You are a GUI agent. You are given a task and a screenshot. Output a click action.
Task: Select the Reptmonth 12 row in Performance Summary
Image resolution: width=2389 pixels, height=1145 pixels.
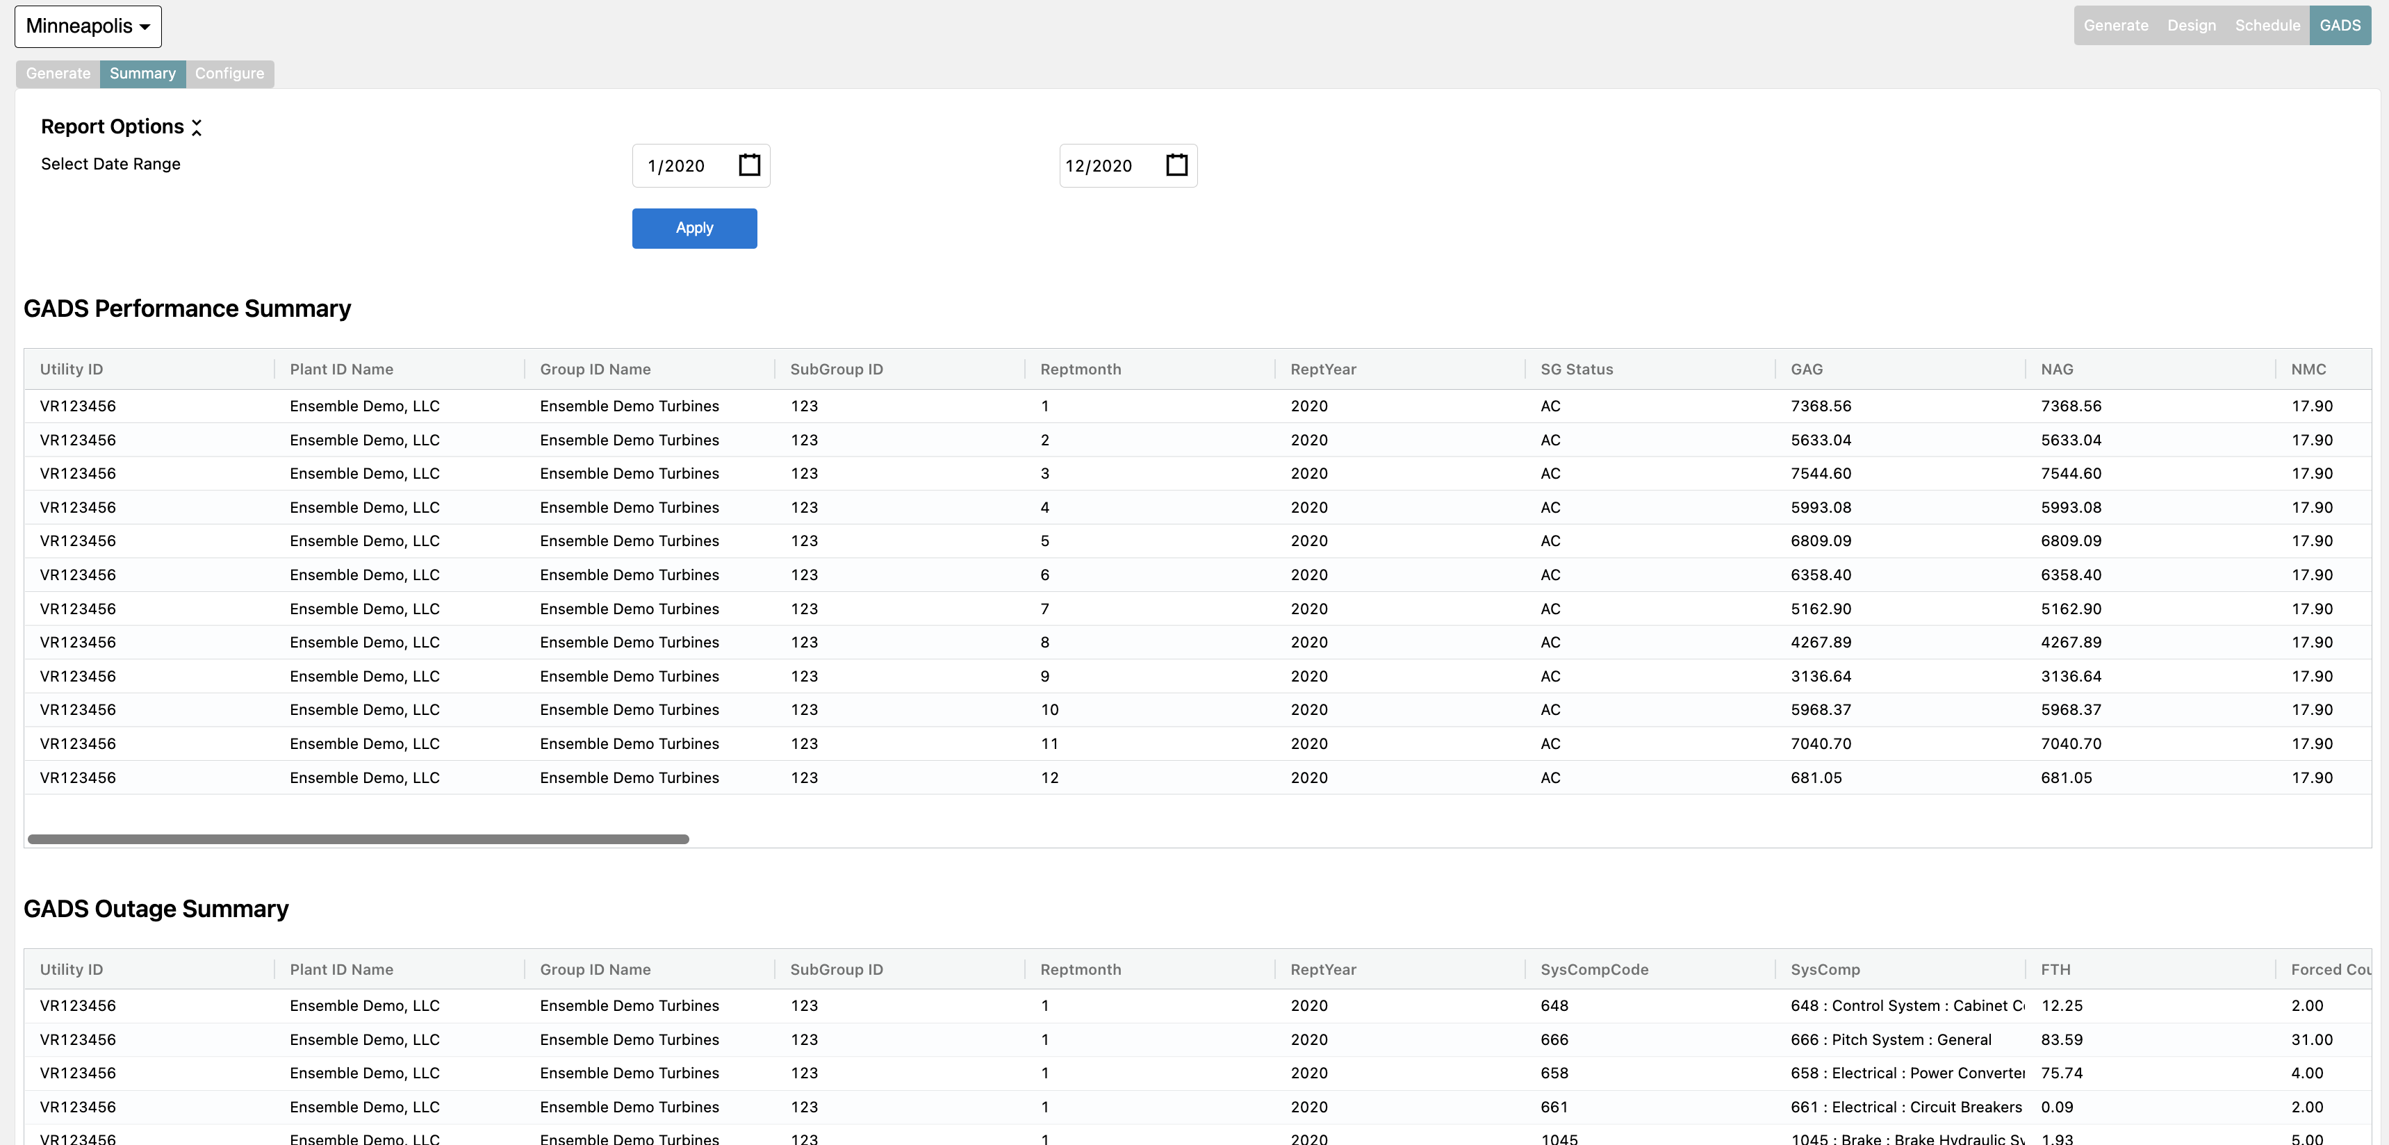click(1049, 778)
